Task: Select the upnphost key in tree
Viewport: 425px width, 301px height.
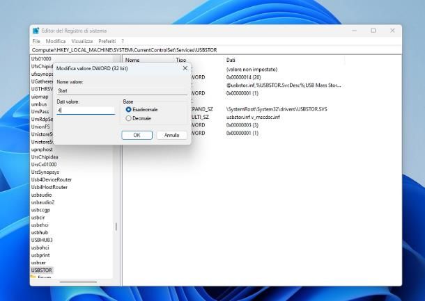Action: (x=42, y=149)
